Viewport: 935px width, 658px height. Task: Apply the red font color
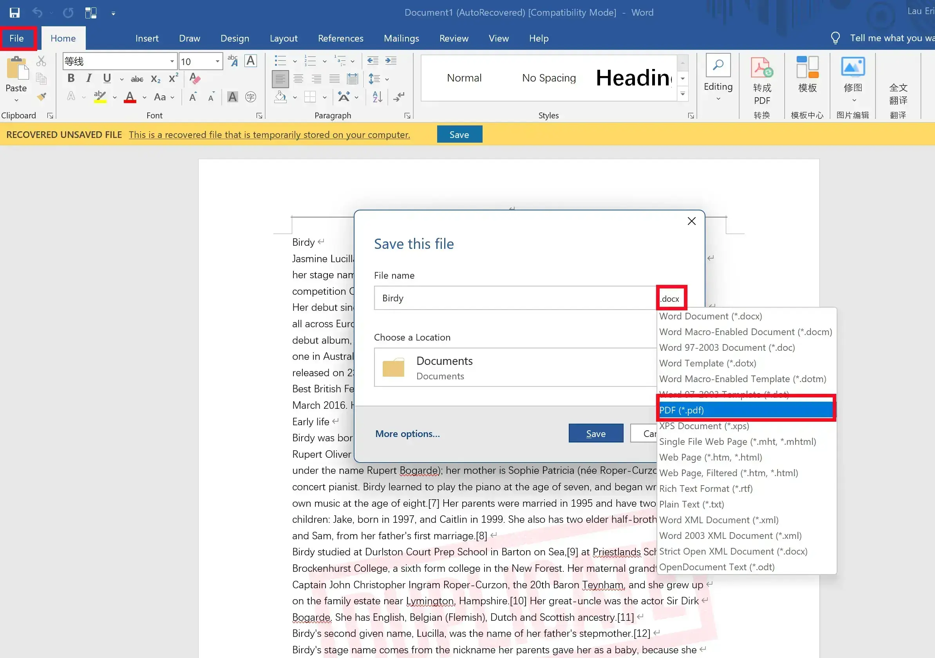point(130,97)
